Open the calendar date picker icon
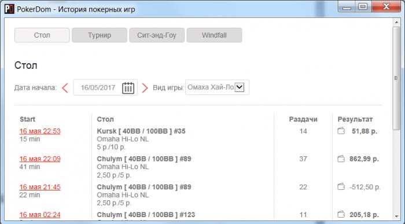This screenshot has width=405, height=224. pyautogui.click(x=128, y=87)
